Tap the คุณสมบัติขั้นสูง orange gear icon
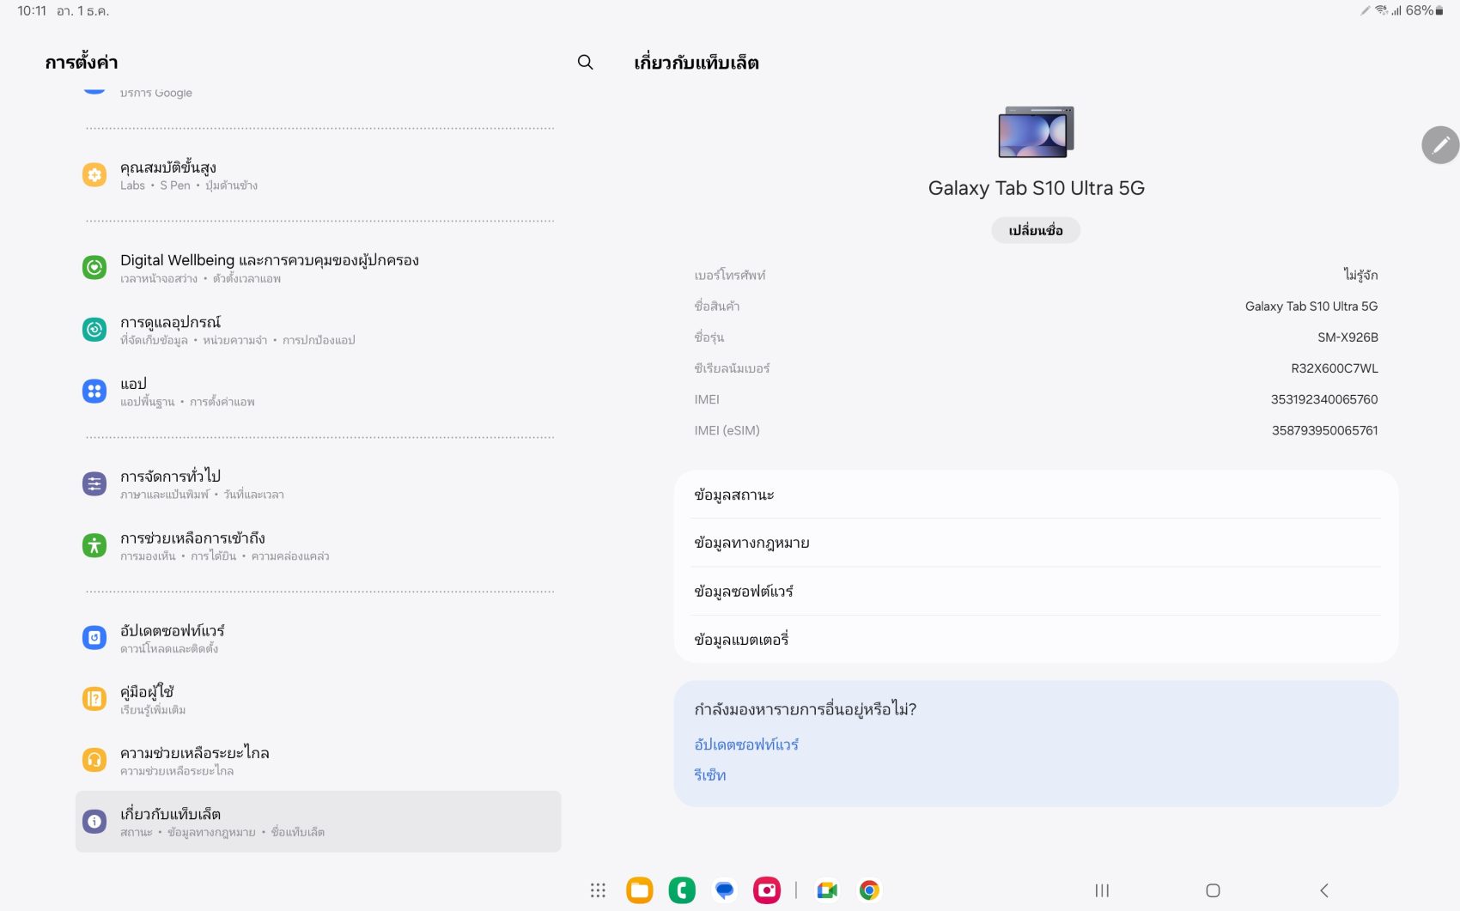Viewport: 1460px width, 911px height. click(94, 175)
